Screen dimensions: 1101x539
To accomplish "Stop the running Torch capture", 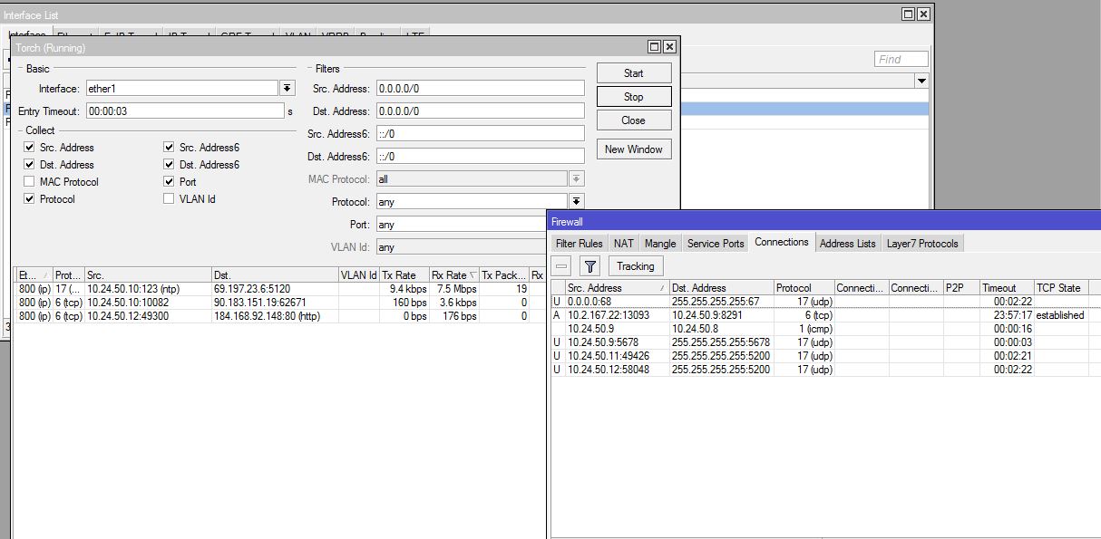I will click(x=634, y=97).
